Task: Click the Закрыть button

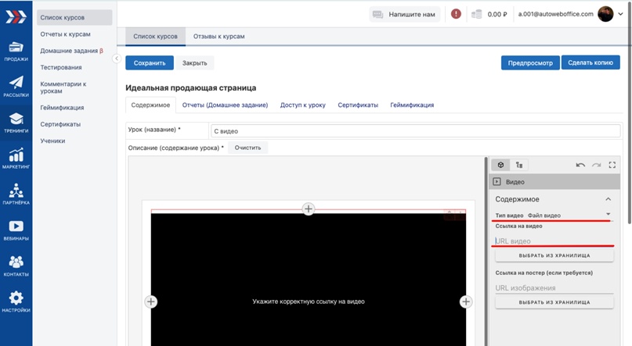Action: coord(195,62)
